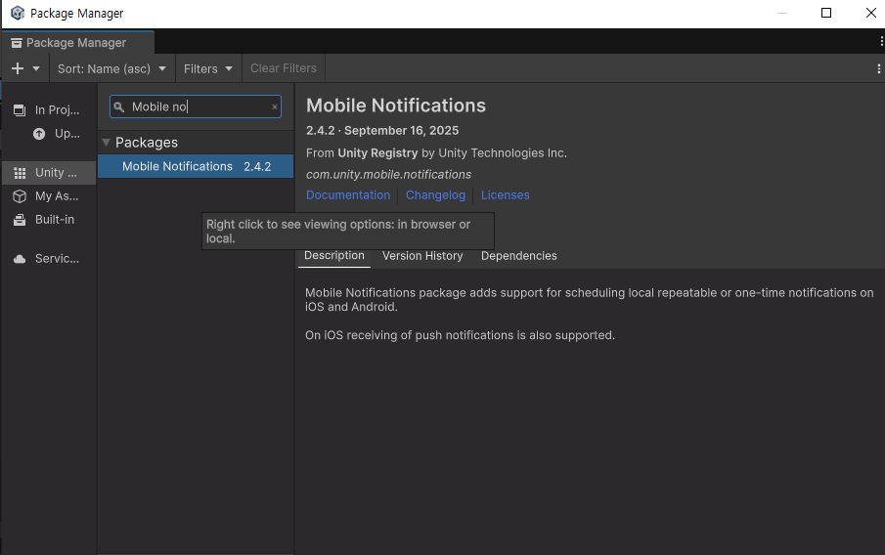Click the search magnifier icon
This screenshot has width=885, height=555.
pyautogui.click(x=119, y=107)
